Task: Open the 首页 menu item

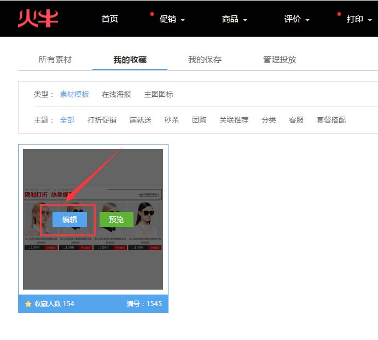Action: [x=110, y=19]
